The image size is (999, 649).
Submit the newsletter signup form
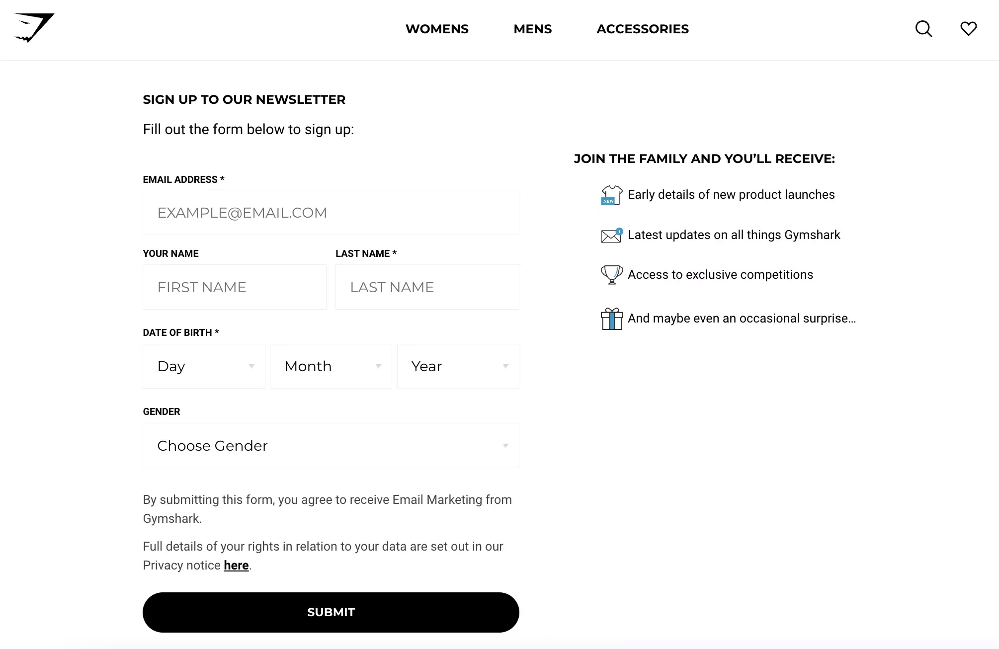331,613
